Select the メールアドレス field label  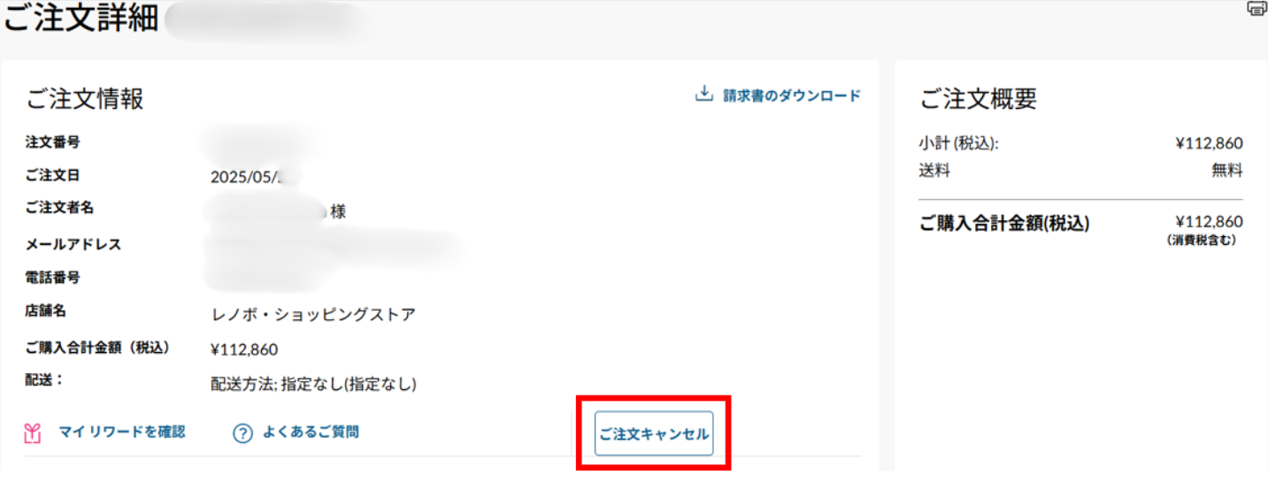[x=73, y=244]
